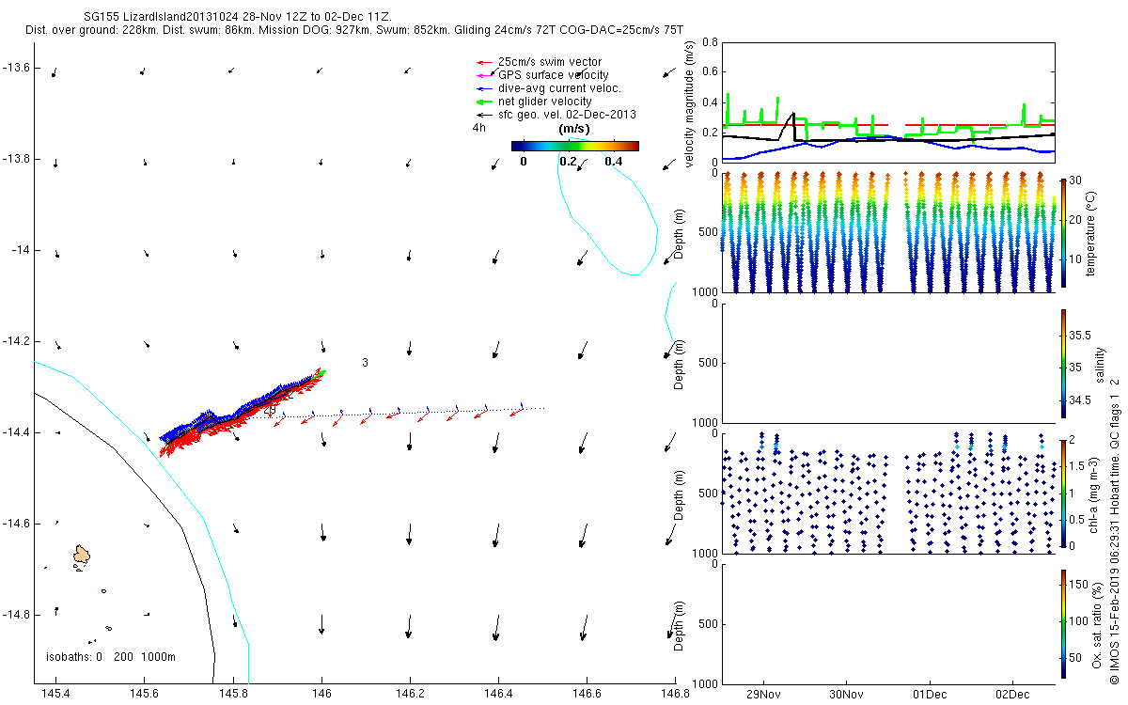
Task: Click the red arrow marker for swim vector legend
Action: pyautogui.click(x=485, y=62)
